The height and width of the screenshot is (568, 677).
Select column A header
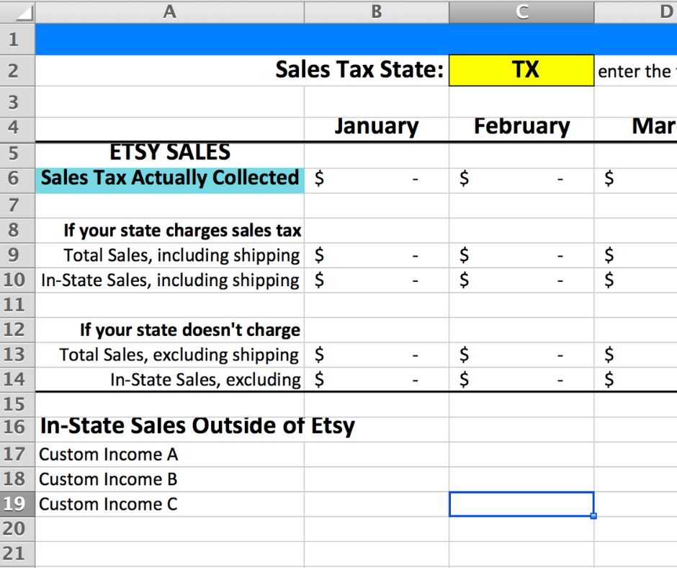coord(169,11)
